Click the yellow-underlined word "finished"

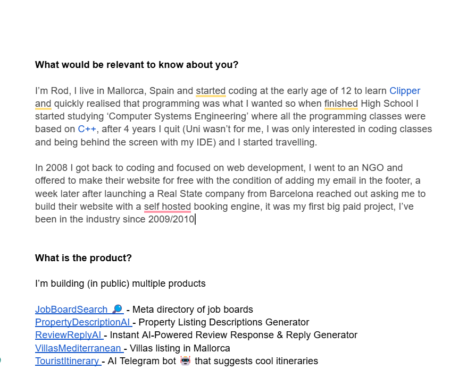pyautogui.click(x=341, y=104)
